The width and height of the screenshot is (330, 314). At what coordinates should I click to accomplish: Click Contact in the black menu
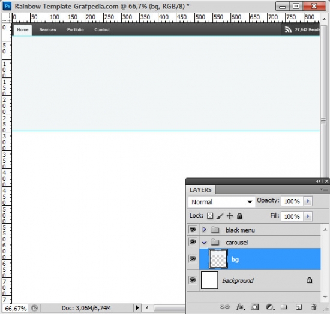(x=102, y=29)
